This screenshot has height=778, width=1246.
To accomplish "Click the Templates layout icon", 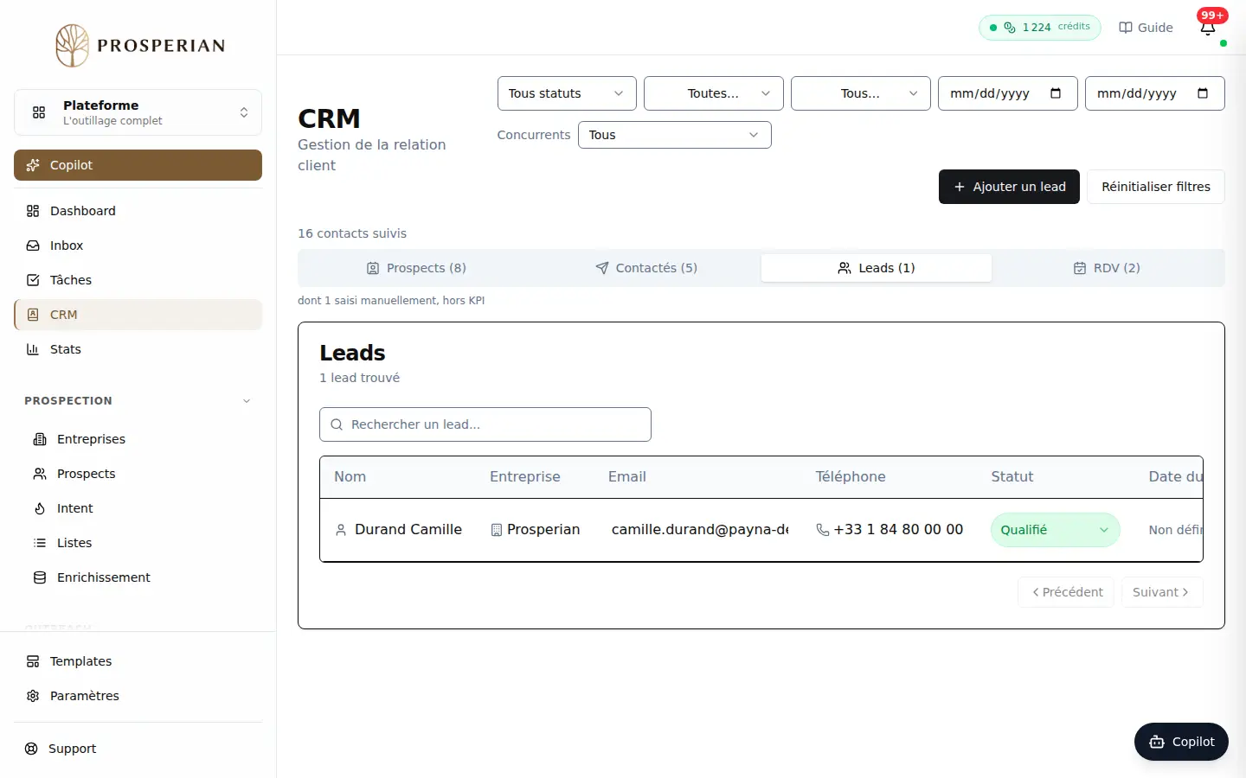I will pyautogui.click(x=33, y=661).
